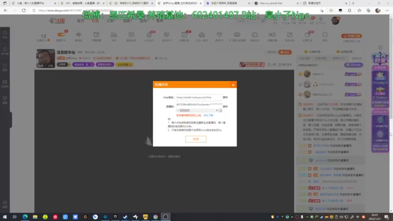Switch to the 本周贡献 tab

pos(321,58)
